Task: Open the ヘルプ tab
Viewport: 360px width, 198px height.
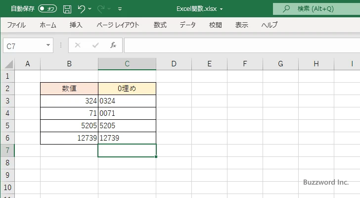Action: point(270,25)
